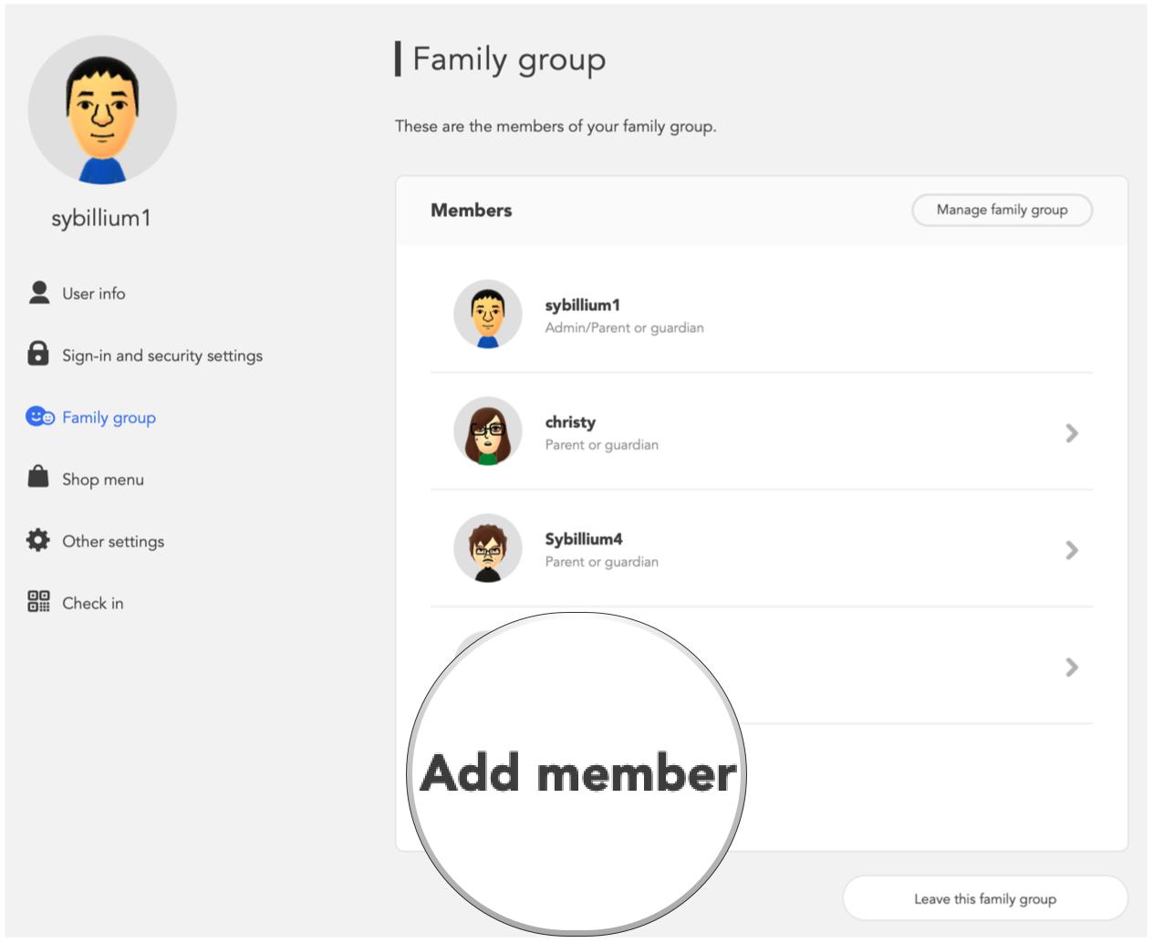Open the Shop menu sidebar item
The width and height of the screenshot is (1153, 943).
pos(101,479)
